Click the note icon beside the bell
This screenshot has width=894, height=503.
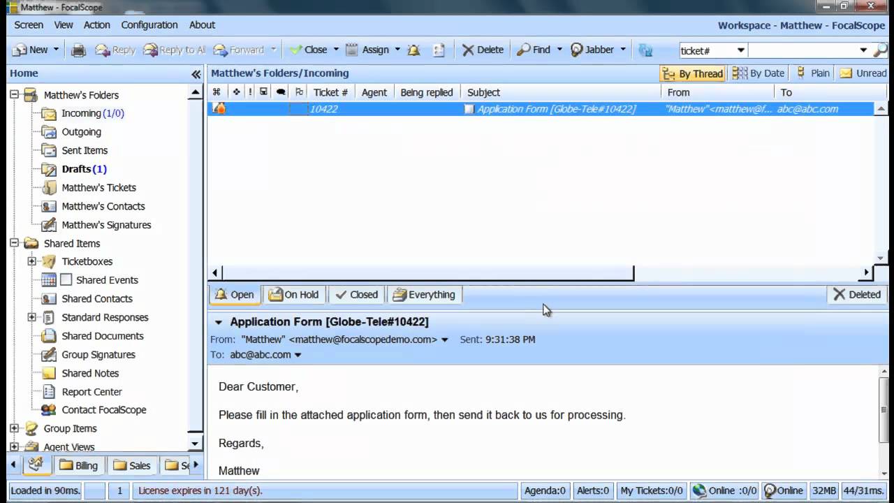(439, 50)
